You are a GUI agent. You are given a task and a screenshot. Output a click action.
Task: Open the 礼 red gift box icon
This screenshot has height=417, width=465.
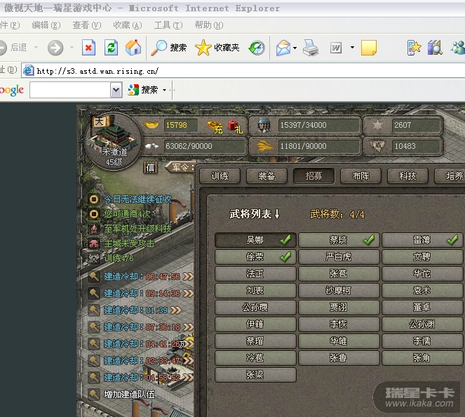235,127
